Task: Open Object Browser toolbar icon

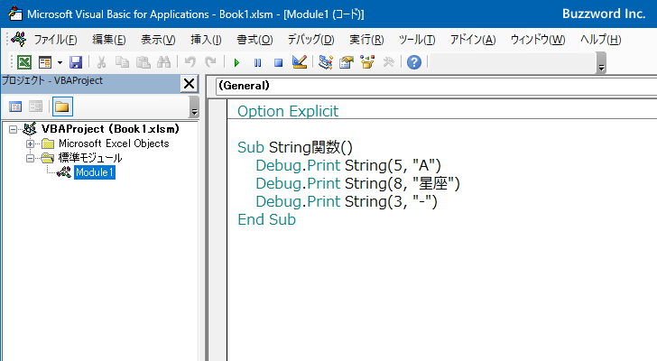Action: point(367,62)
